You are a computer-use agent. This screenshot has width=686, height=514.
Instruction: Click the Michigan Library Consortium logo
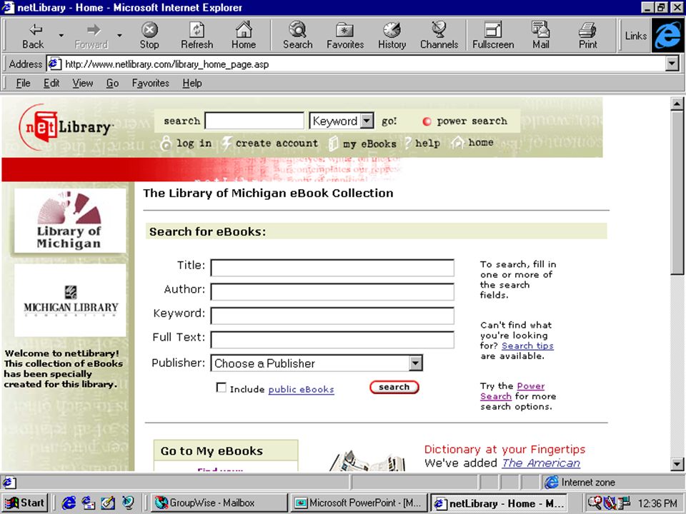pyautogui.click(x=70, y=301)
